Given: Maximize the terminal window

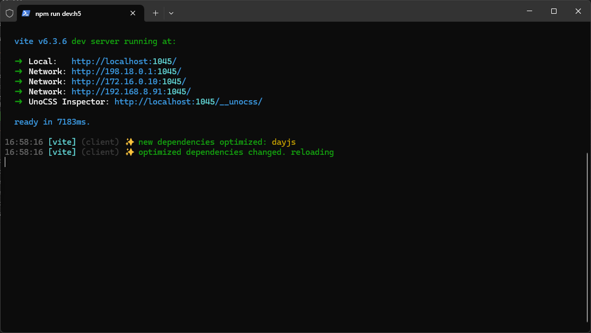Looking at the screenshot, I should [x=553, y=11].
